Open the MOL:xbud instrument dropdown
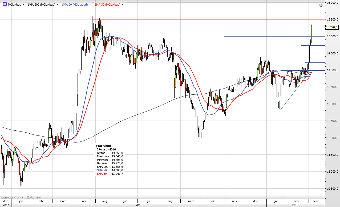 point(23,5)
